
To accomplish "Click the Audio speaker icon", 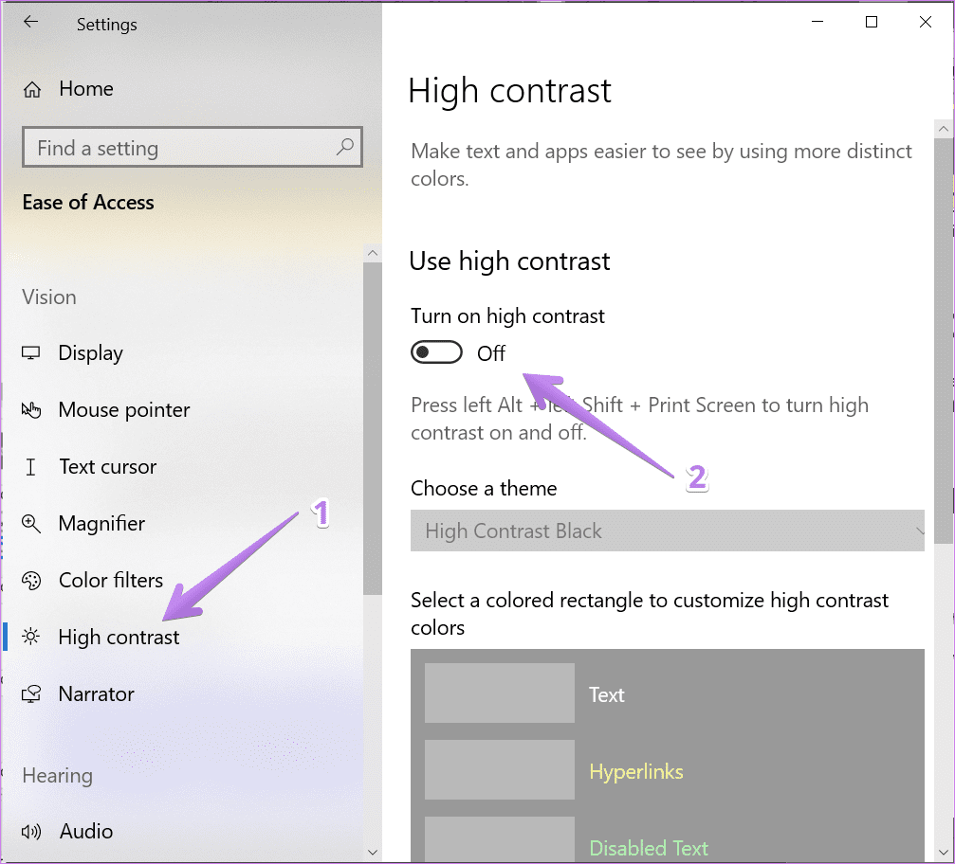I will 31,831.
